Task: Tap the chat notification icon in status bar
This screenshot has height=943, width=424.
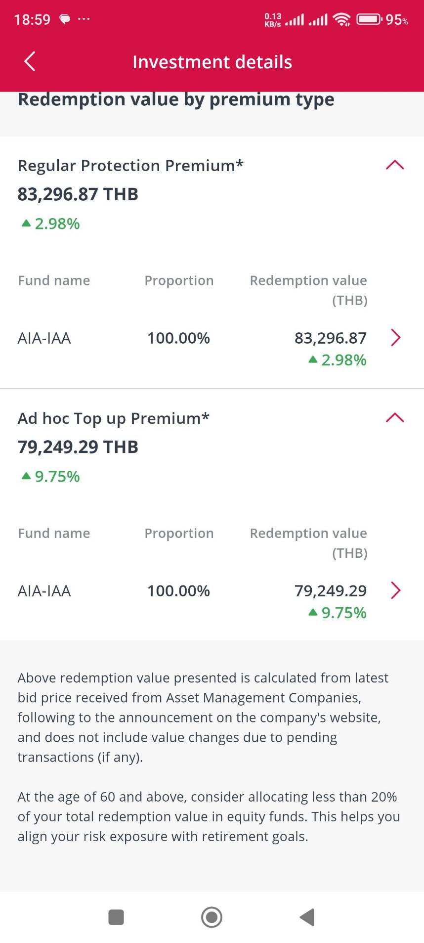Action: pos(65,19)
